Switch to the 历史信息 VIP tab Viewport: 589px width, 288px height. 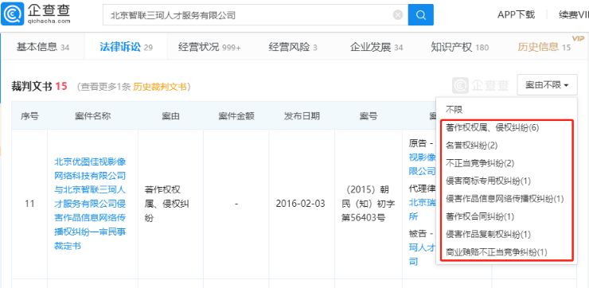click(x=544, y=47)
